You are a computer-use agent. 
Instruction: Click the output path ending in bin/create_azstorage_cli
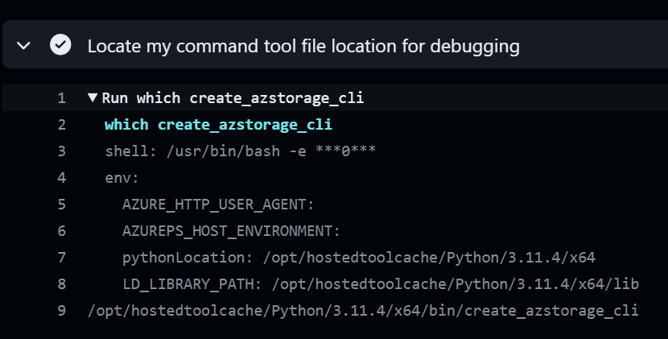pos(363,310)
